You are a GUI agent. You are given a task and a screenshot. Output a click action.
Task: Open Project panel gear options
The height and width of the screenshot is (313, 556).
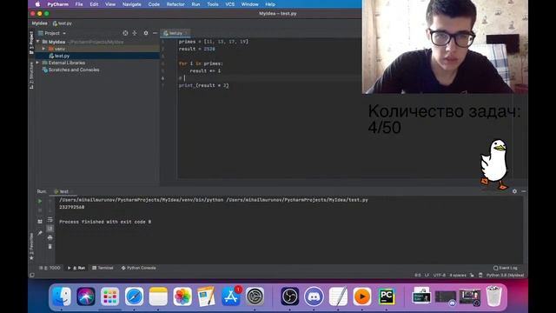coord(146,33)
